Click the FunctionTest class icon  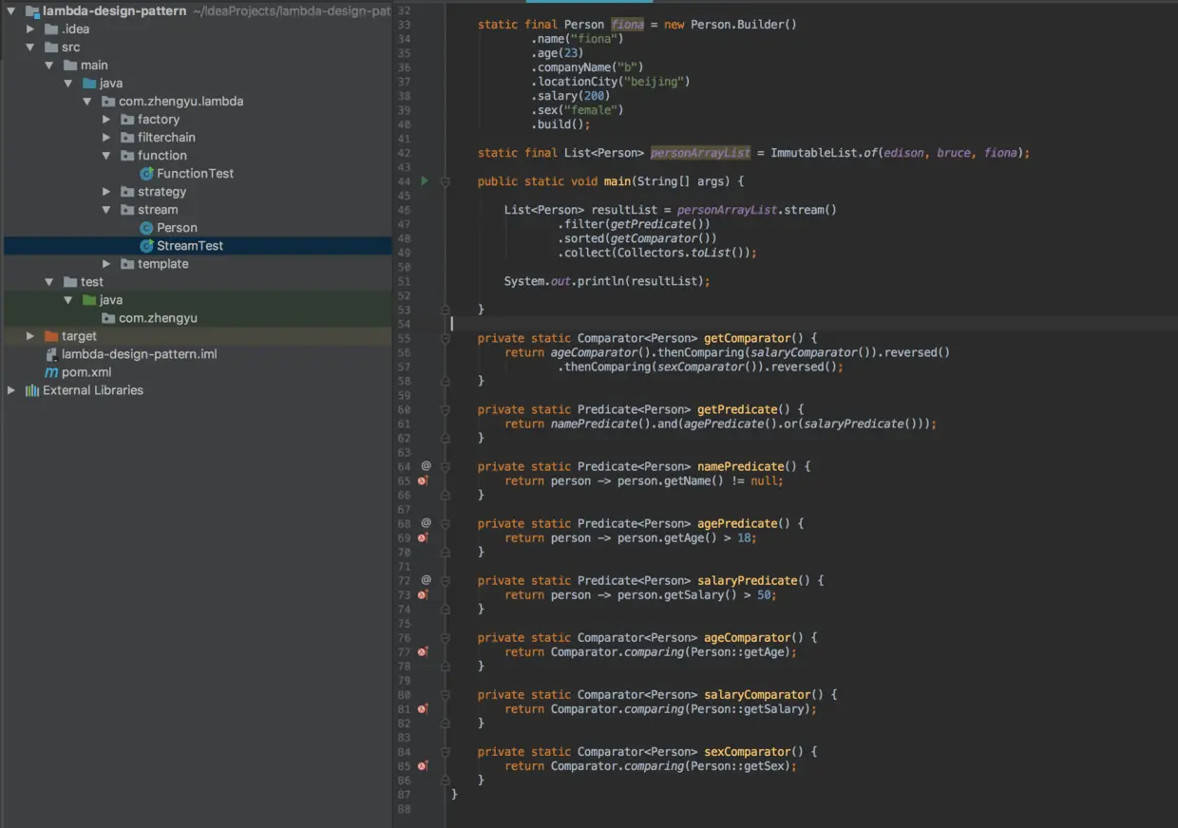(x=146, y=174)
